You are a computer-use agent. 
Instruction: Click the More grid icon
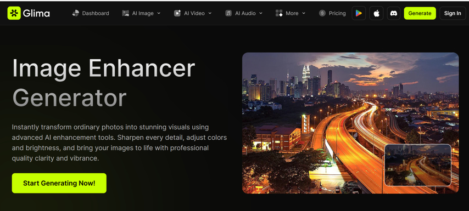pyautogui.click(x=279, y=13)
